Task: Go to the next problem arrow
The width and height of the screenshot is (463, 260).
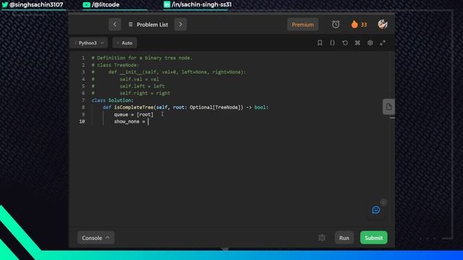Action: 180,25
